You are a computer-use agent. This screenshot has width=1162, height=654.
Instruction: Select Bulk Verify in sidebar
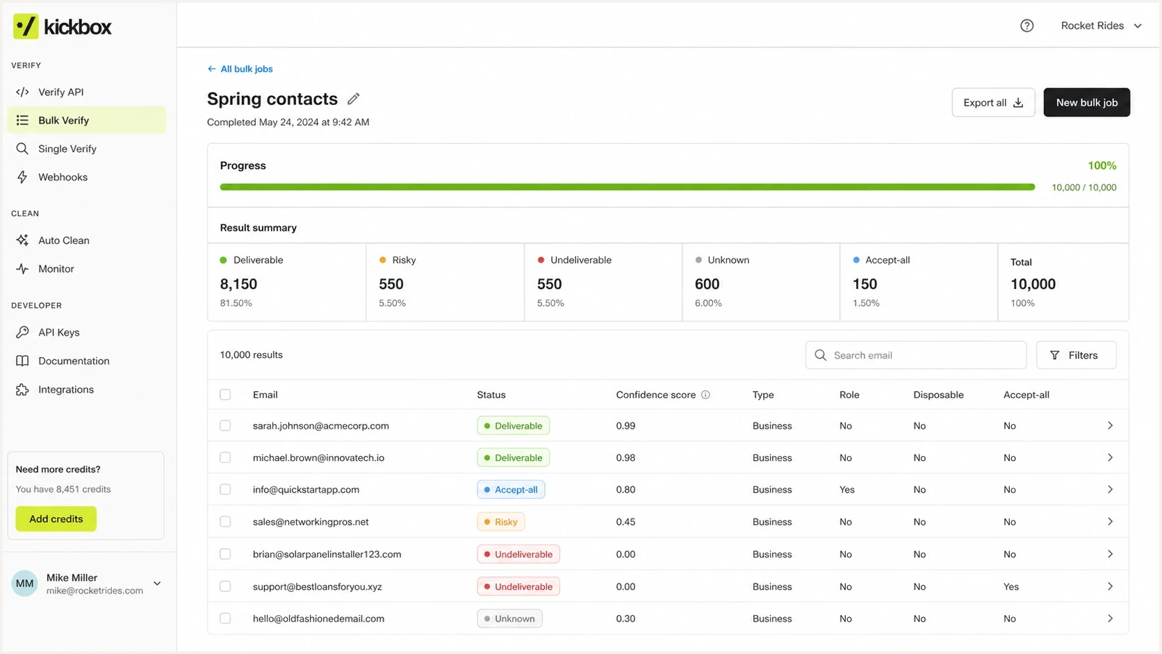click(87, 120)
